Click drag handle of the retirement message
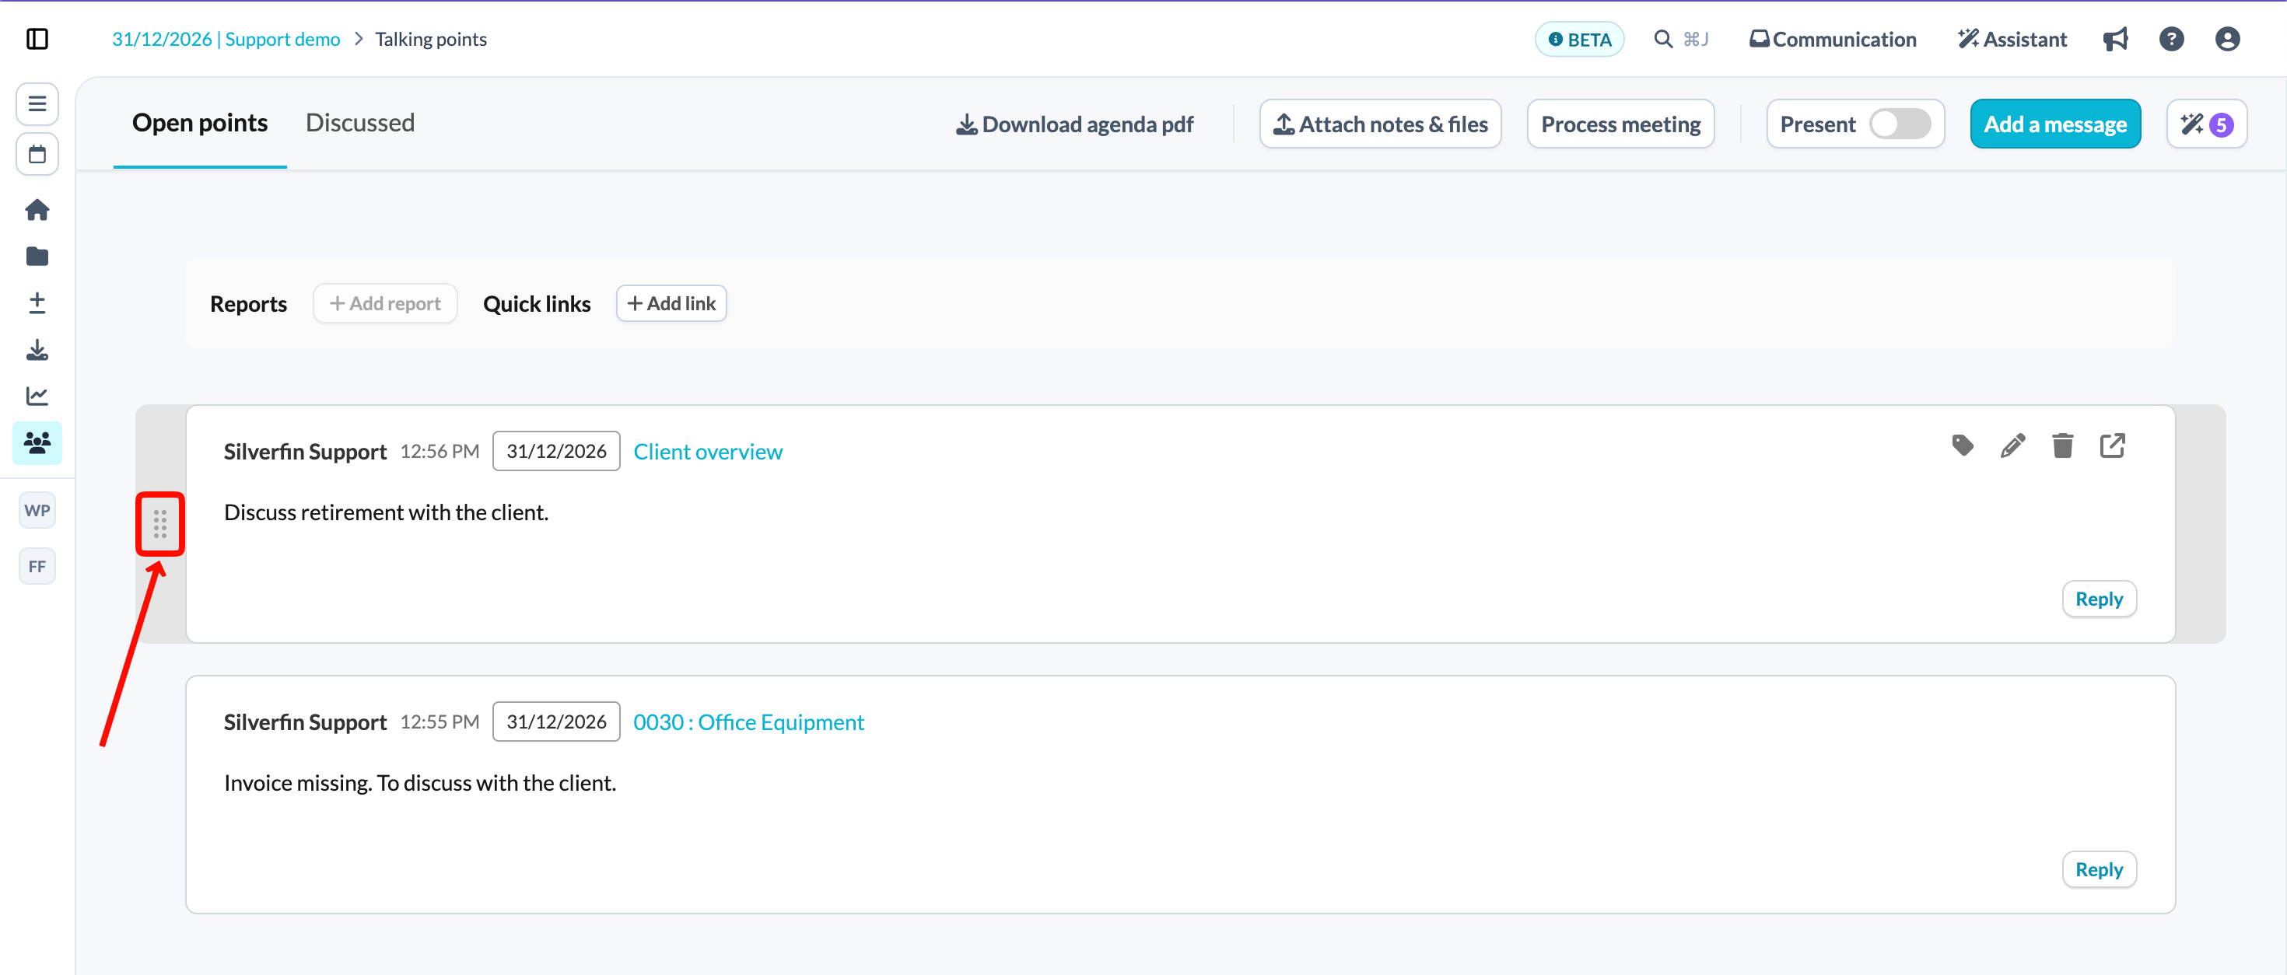 [159, 524]
